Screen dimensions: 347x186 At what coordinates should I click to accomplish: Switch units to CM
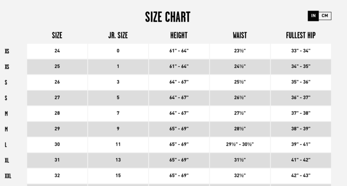(x=325, y=16)
